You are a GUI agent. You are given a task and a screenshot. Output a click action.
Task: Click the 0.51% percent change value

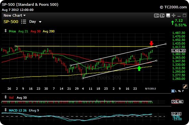181,25
